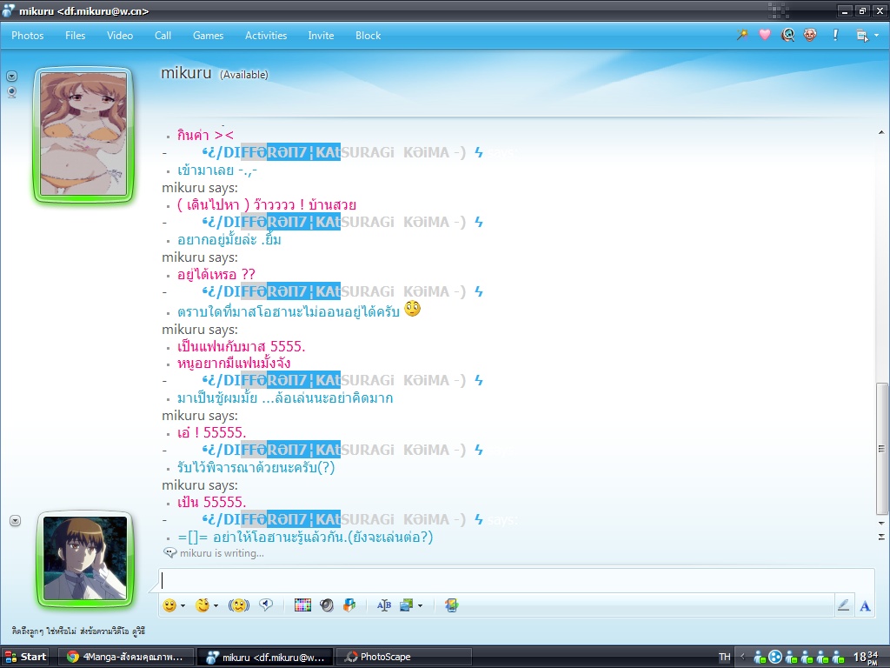The width and height of the screenshot is (890, 668).
Task: Click the advertisement text link at bottom left
Action: tap(78, 631)
